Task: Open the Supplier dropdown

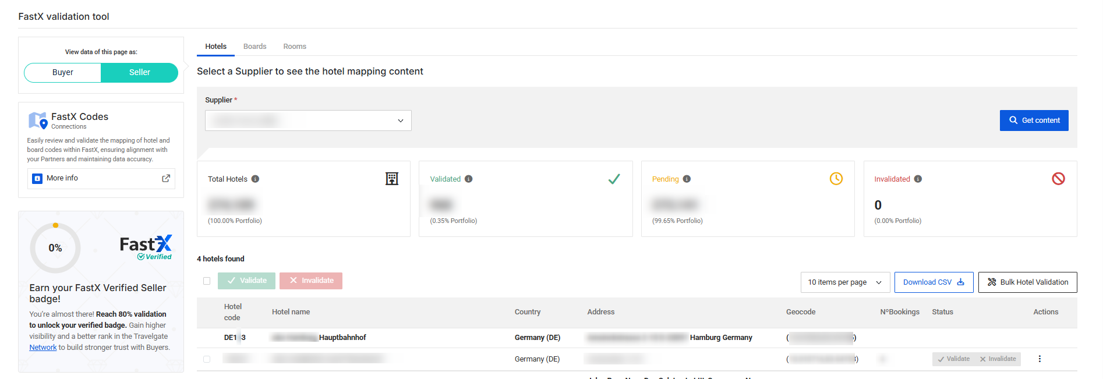Action: coord(308,121)
